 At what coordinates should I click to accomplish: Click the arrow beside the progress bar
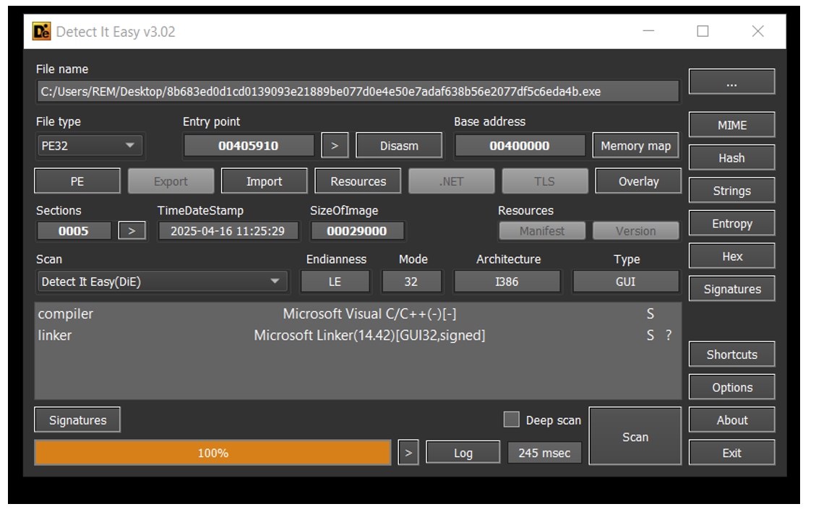(408, 453)
